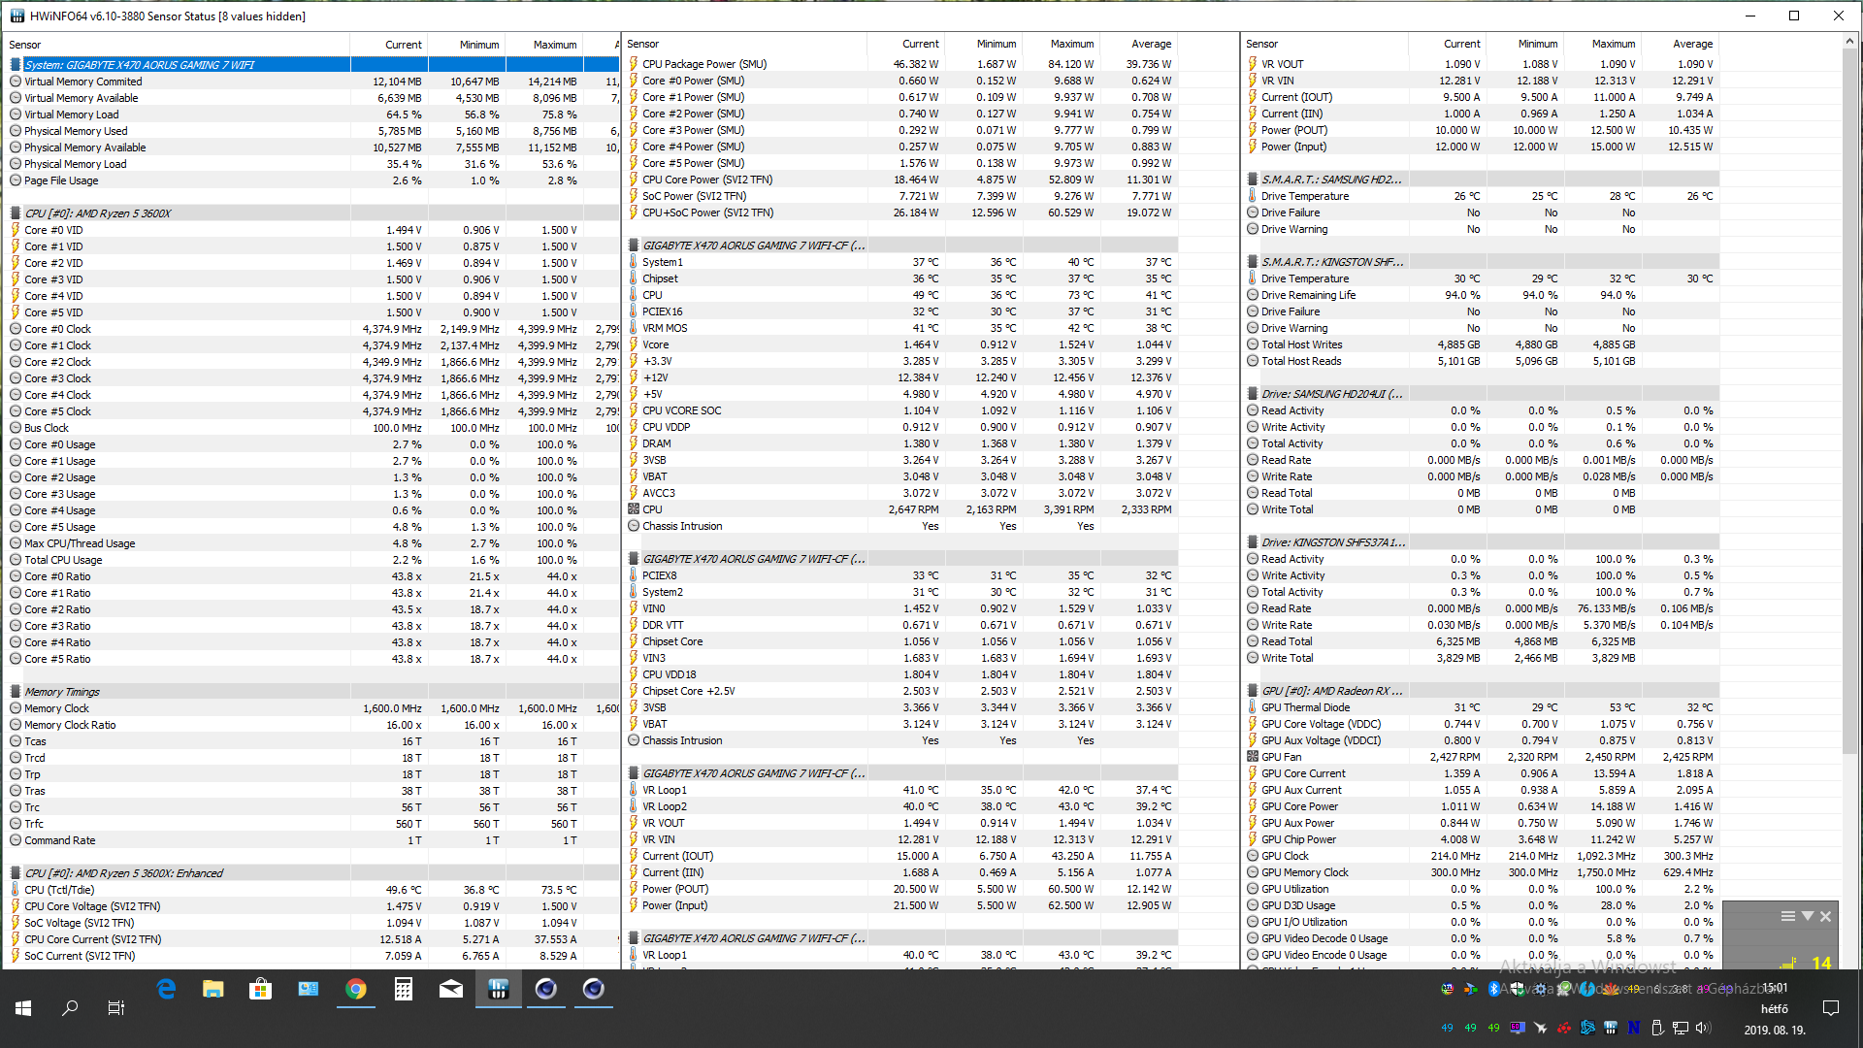The image size is (1863, 1048).
Task: Select the CPU Package Power (SMU) row
Action: [x=901, y=64]
